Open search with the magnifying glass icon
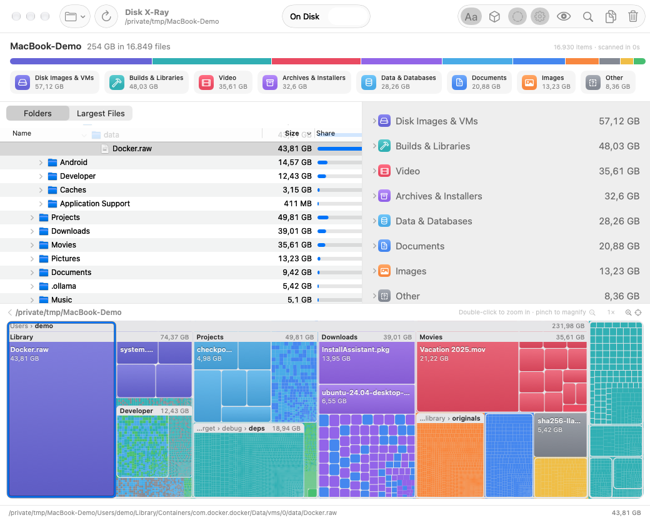Screen dimensions: 650x520 [x=587, y=17]
